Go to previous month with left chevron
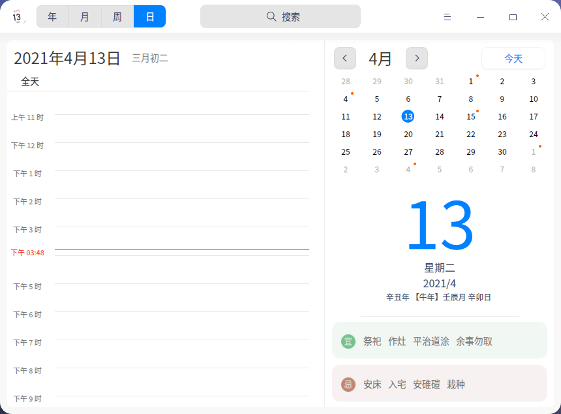Viewport: 561px width, 414px height. point(345,58)
